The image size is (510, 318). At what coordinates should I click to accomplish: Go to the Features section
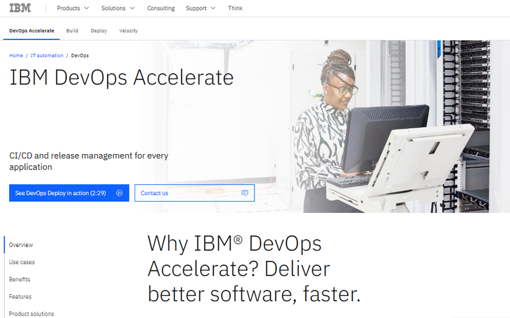(x=20, y=297)
